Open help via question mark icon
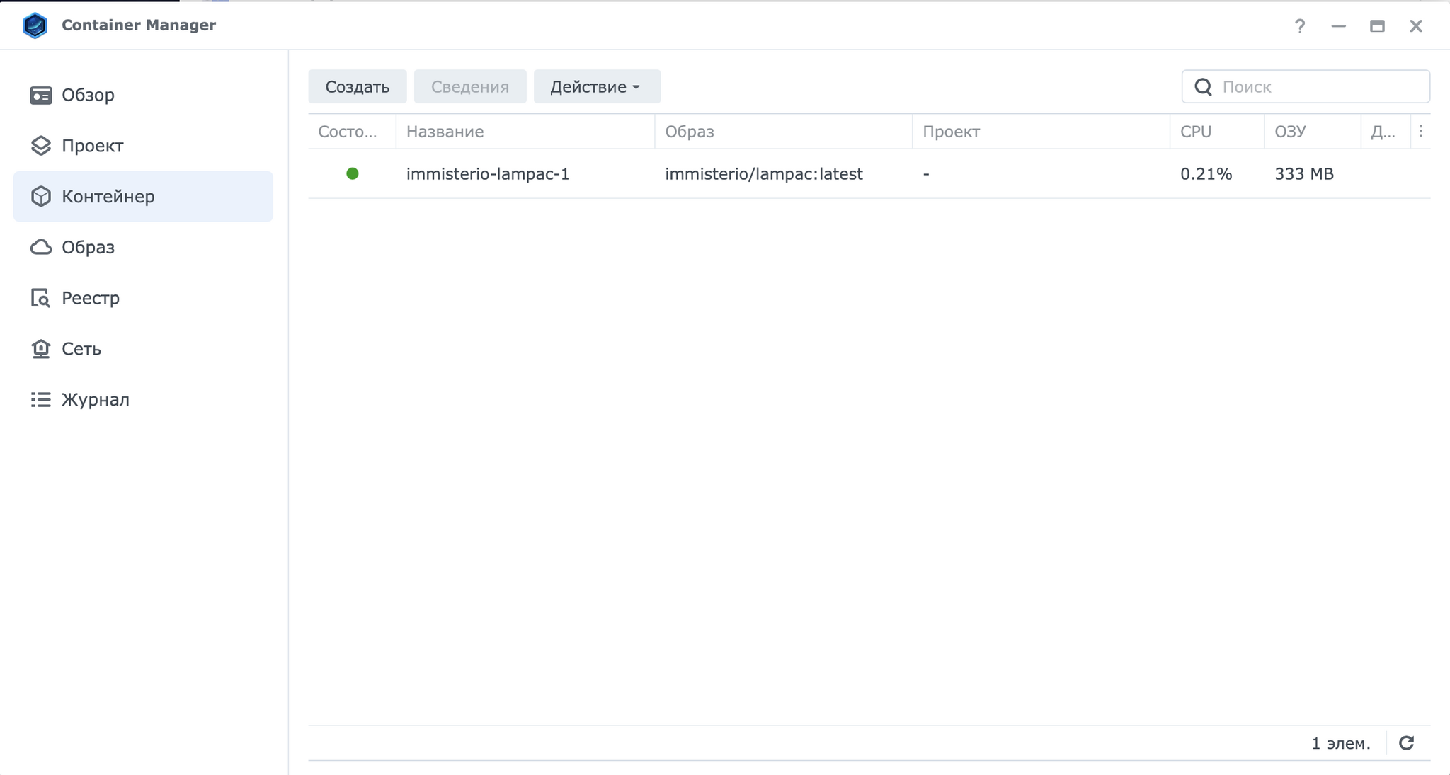1450x775 pixels. click(1300, 26)
